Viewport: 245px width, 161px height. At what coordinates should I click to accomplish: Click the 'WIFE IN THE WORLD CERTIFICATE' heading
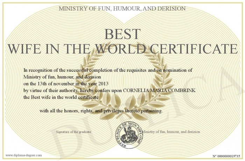click(122, 49)
